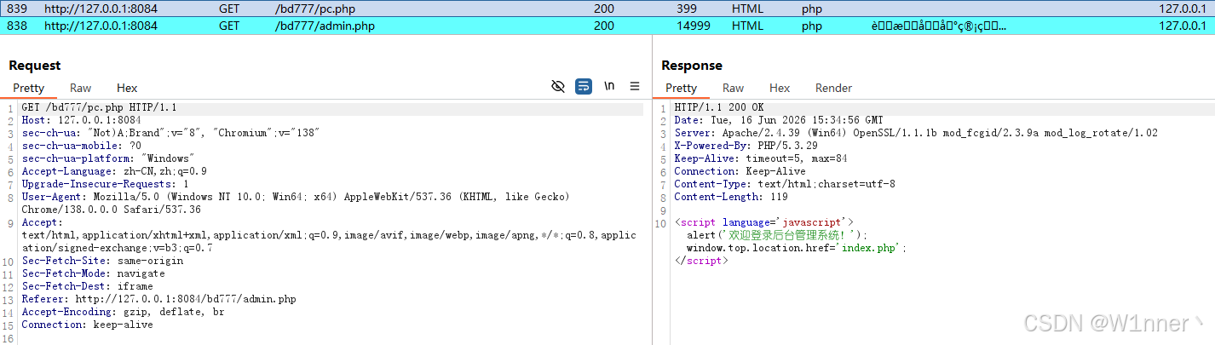Screen dimensions: 1215x345
Task: Click GET /bd777/pc.php HTTP/1.1 request line
Action: pyautogui.click(x=99, y=108)
